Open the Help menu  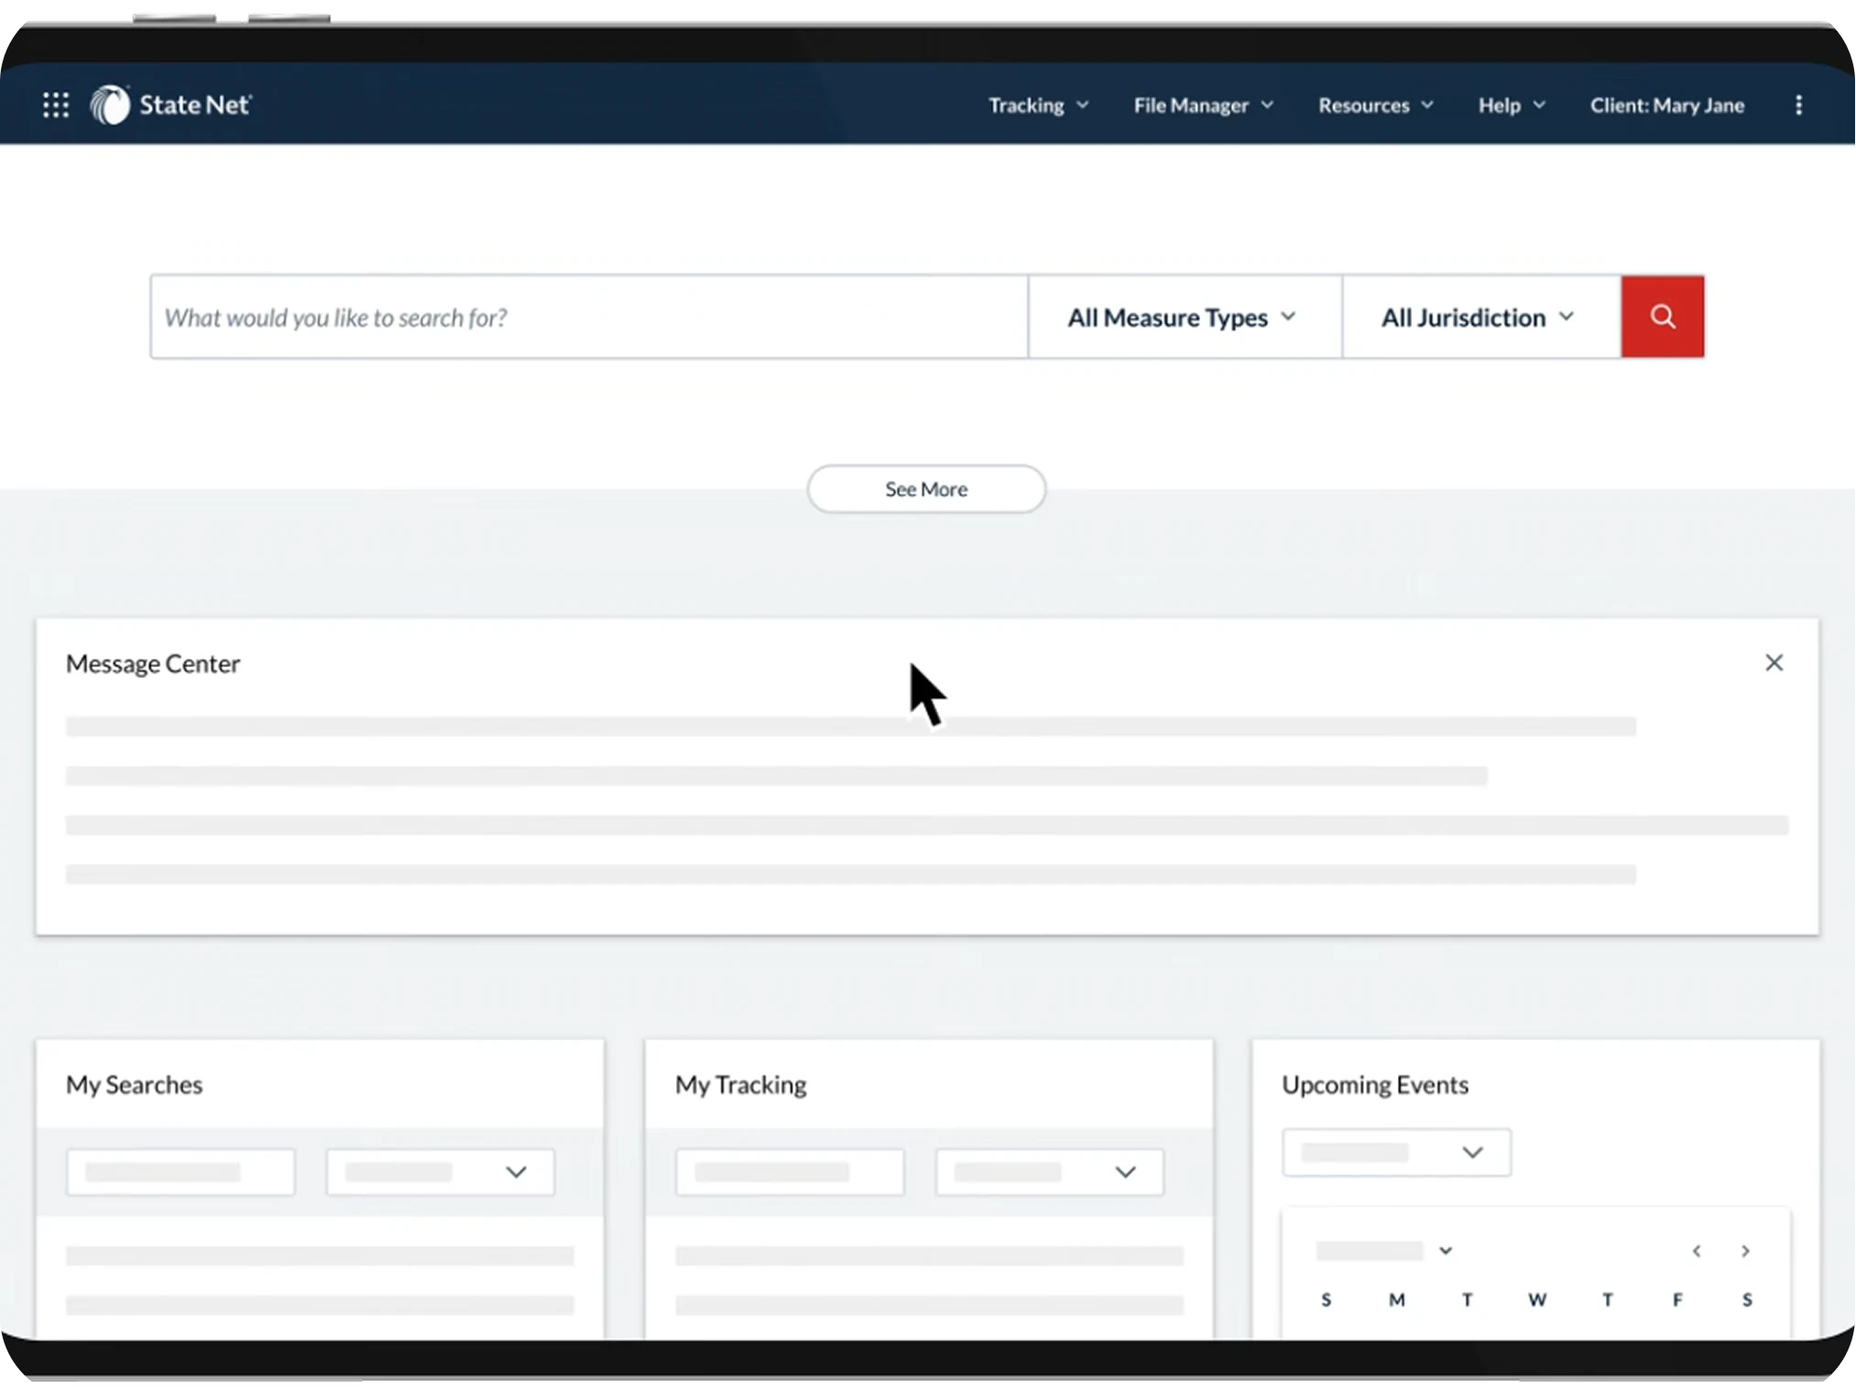[x=1511, y=105]
